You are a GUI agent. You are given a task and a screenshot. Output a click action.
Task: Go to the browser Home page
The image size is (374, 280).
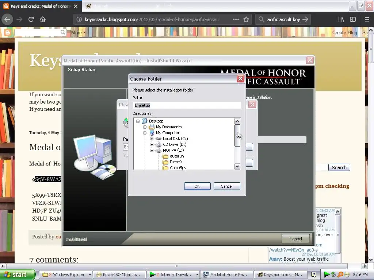point(43,19)
